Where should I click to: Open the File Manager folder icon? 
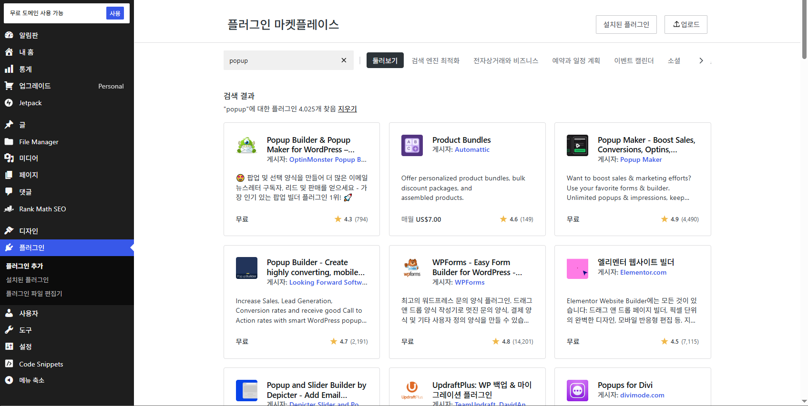9,142
